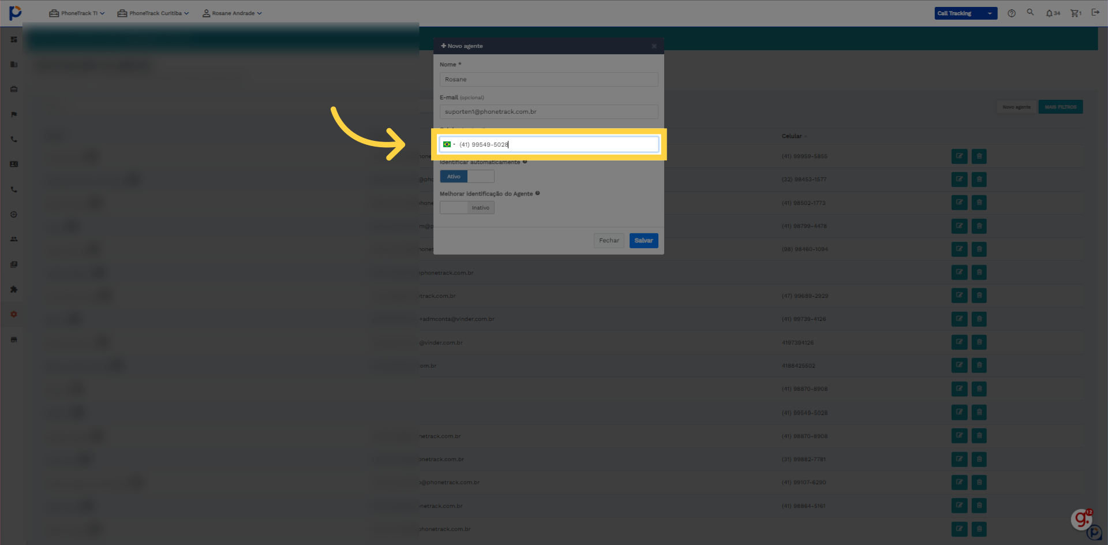Click the Salvar button

(x=643, y=241)
